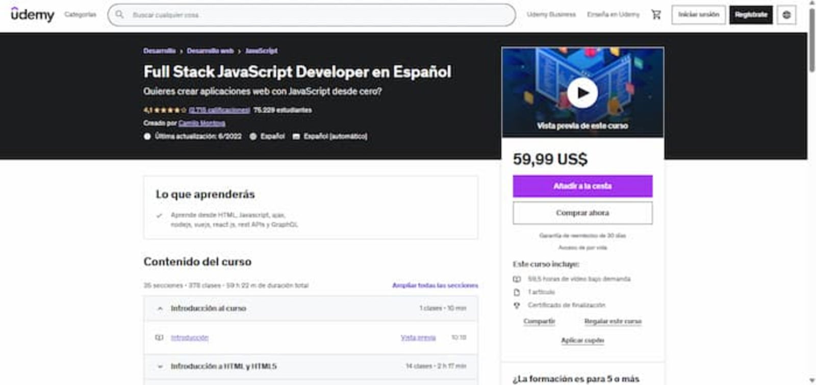Screen dimensions: 816x385
Task: Open the shopping cart icon
Action: pos(656,15)
